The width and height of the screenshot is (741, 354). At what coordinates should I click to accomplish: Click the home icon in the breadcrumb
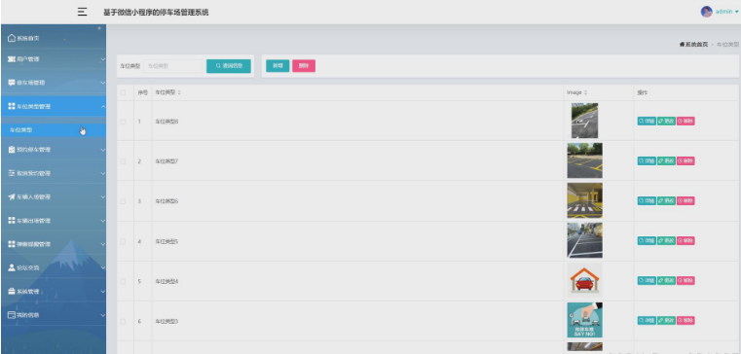click(682, 45)
